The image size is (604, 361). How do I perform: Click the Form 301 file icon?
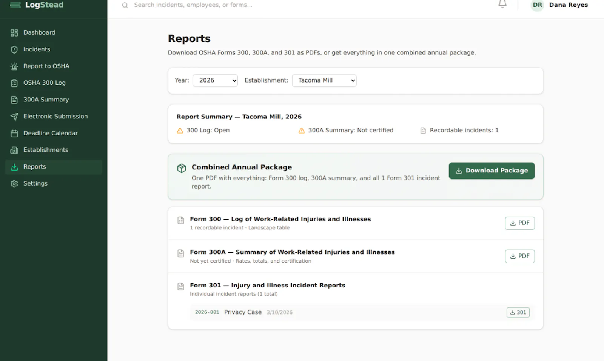[x=181, y=287]
